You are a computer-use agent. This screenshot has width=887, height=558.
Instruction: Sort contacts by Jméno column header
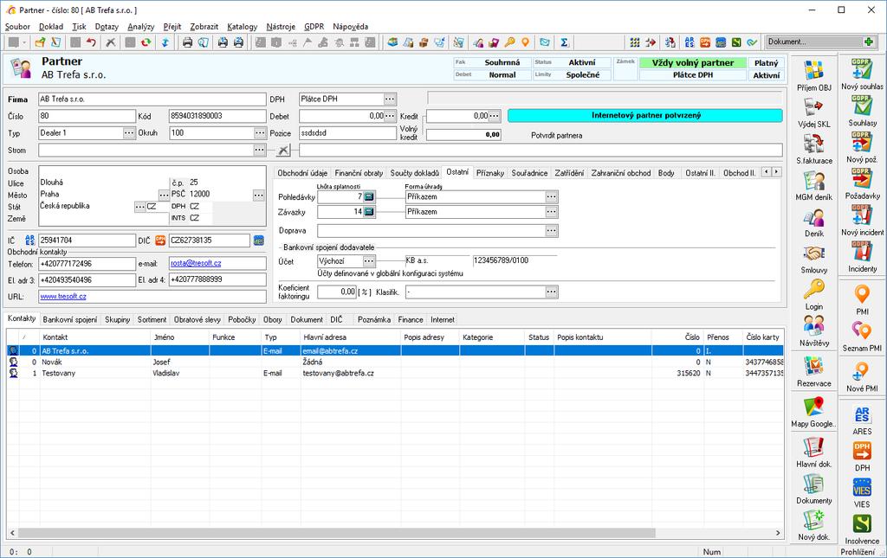(x=180, y=337)
